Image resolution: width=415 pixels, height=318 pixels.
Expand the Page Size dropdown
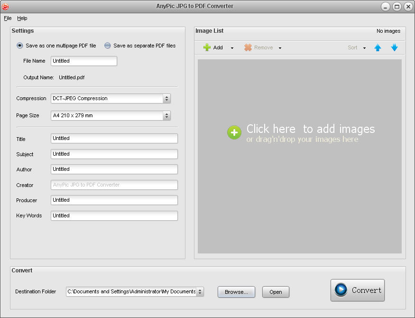point(166,115)
